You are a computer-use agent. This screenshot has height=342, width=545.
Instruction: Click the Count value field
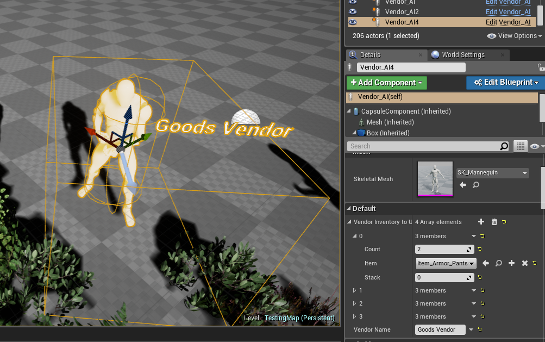click(444, 249)
